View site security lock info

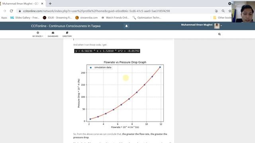pyautogui.click(x=20, y=11)
